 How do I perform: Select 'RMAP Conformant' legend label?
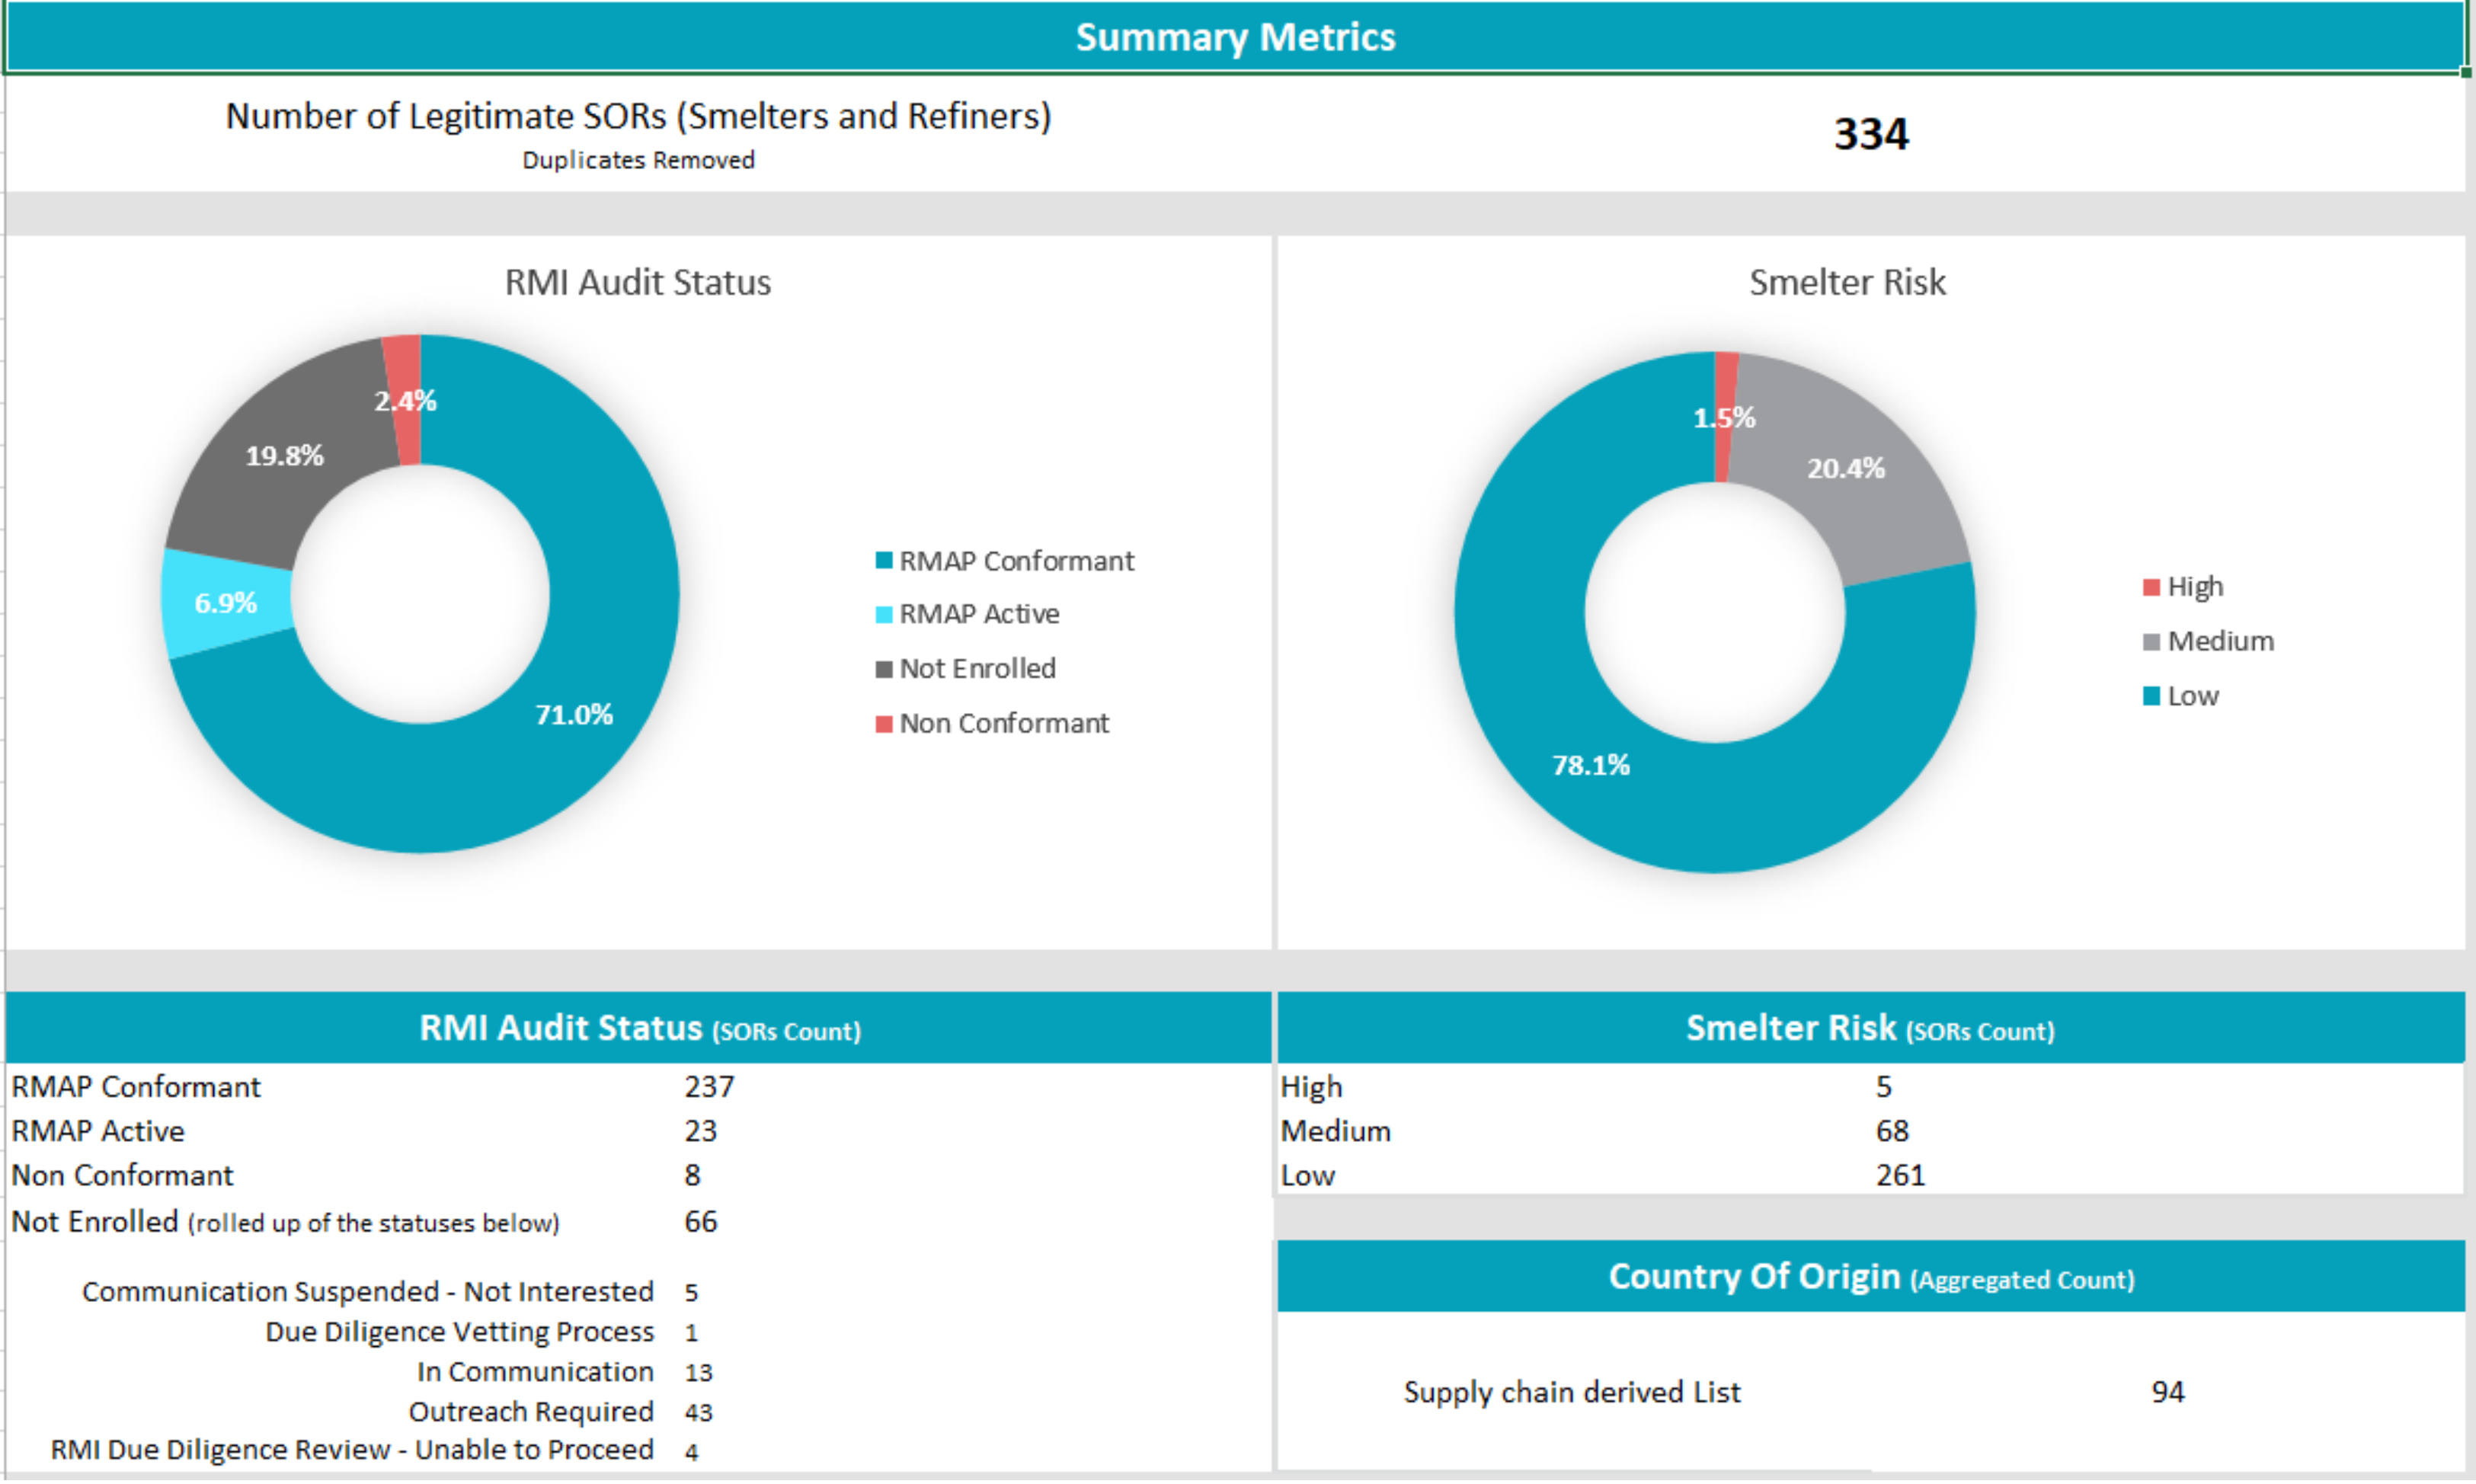pos(1017,561)
